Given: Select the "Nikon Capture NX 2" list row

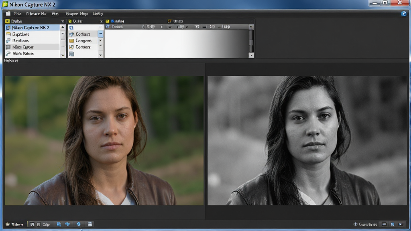Looking at the screenshot, I should pyautogui.click(x=32, y=28).
